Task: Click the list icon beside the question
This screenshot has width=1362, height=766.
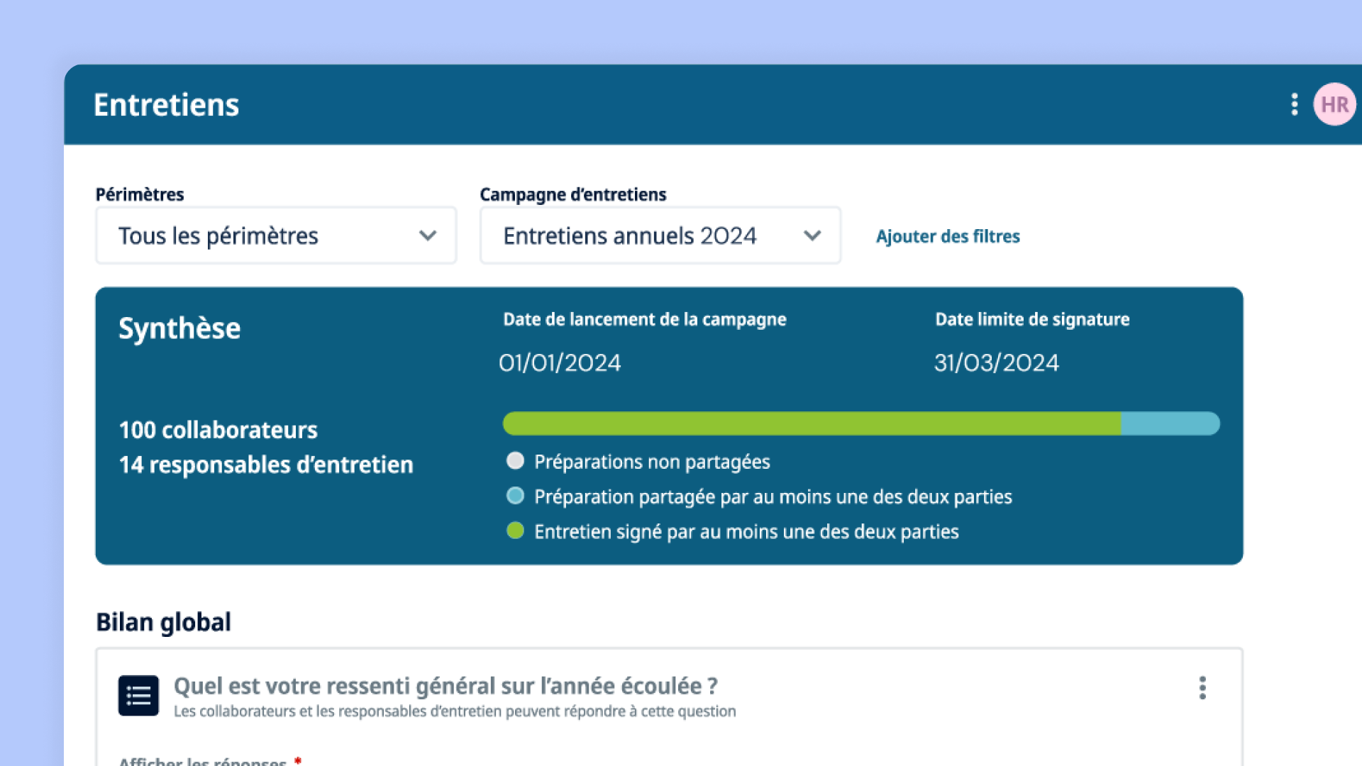Action: pyautogui.click(x=138, y=695)
